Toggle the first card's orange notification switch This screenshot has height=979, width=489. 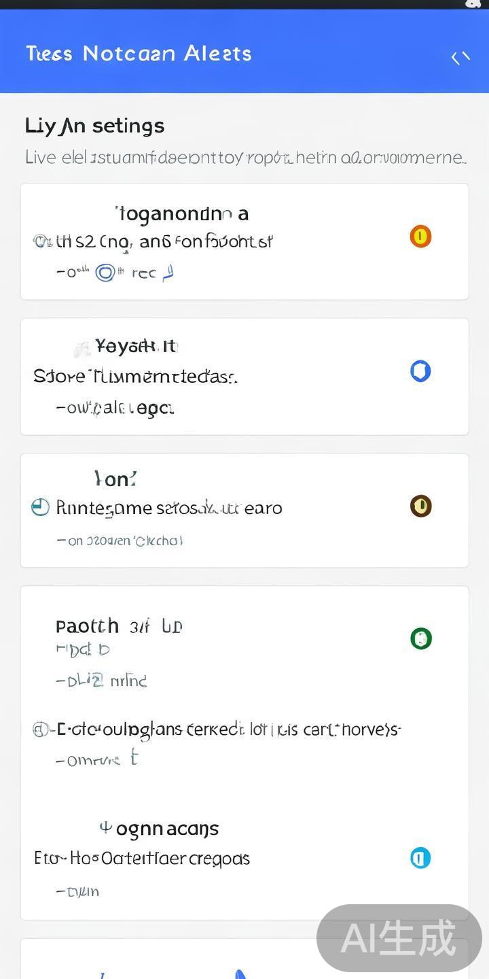pos(420,236)
